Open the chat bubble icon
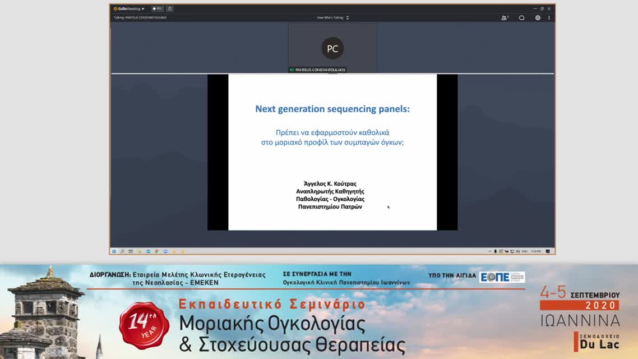 522,17
